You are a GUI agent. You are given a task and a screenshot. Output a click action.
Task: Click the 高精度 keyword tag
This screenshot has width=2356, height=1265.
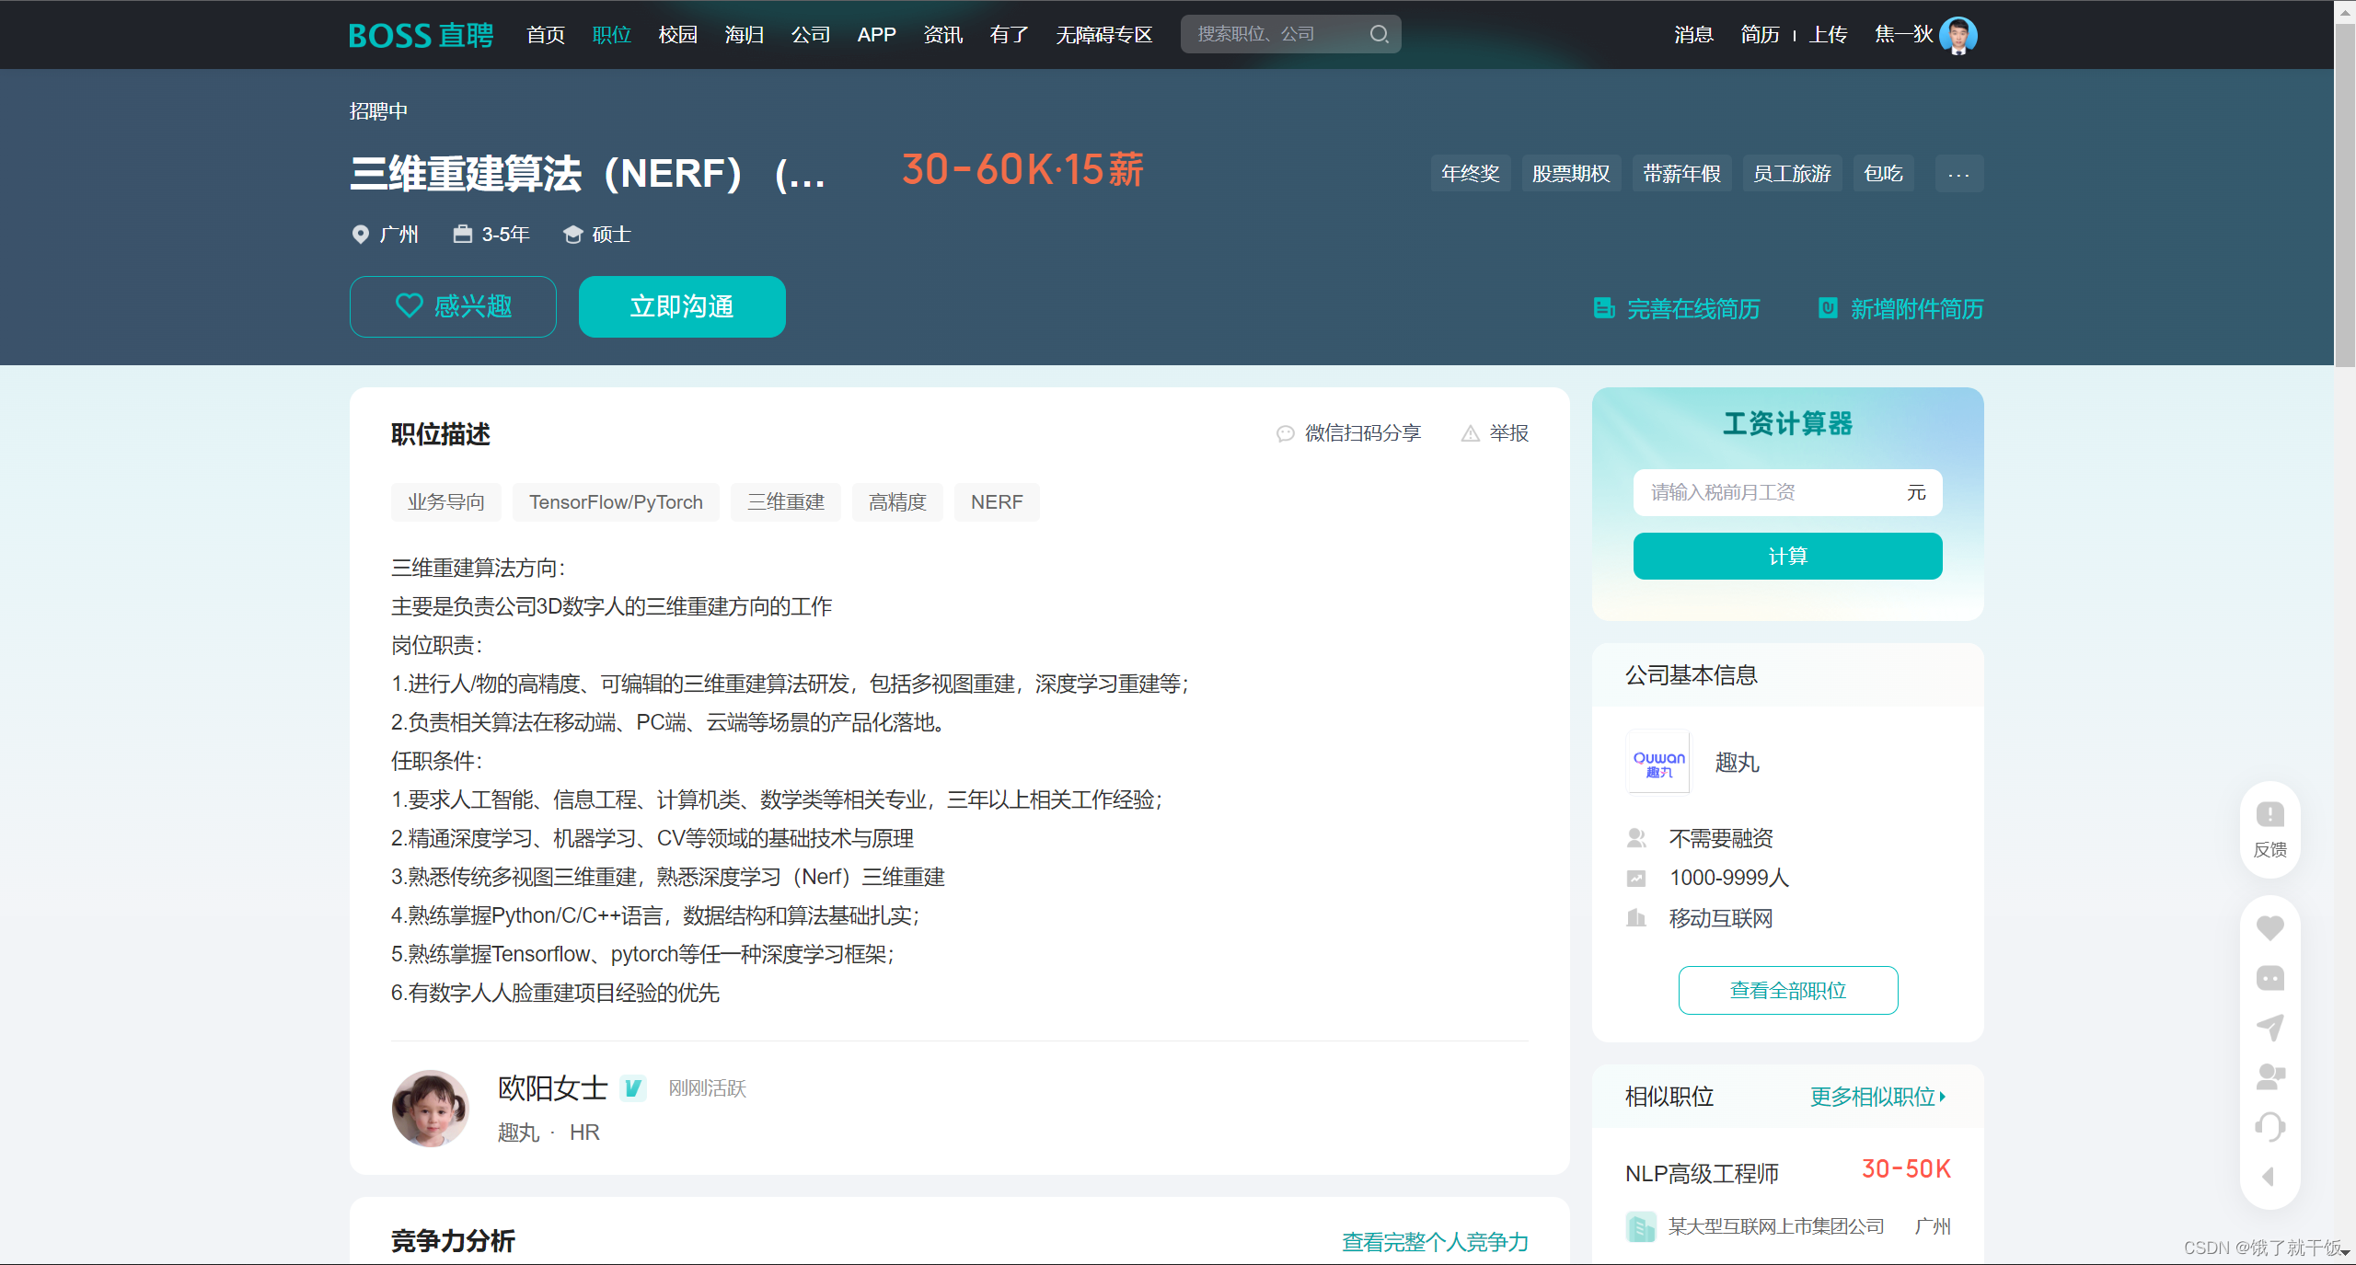point(897,502)
